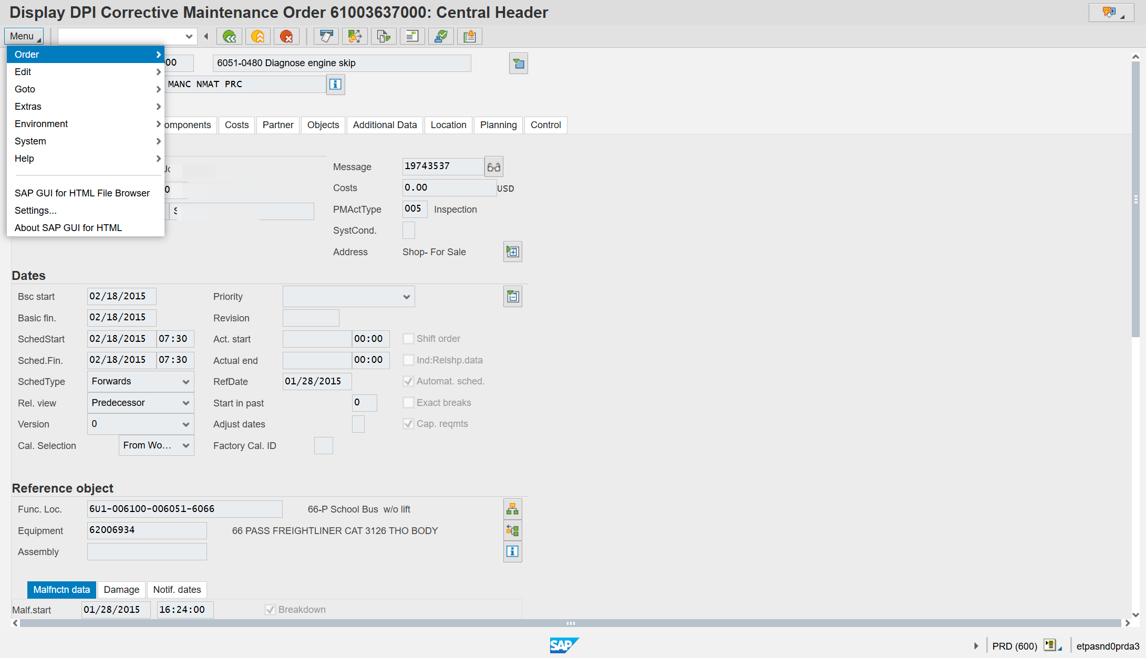
Task: Click the green checkmark stamp toolbar icon
Action: point(441,36)
